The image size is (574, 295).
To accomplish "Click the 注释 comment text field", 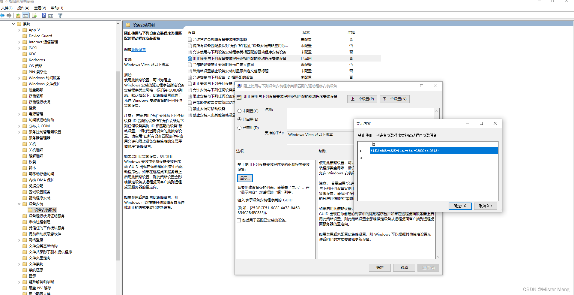I will [360, 119].
